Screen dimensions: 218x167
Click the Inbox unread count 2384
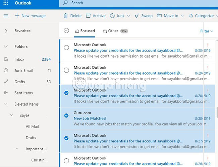pyautogui.click(x=46, y=59)
